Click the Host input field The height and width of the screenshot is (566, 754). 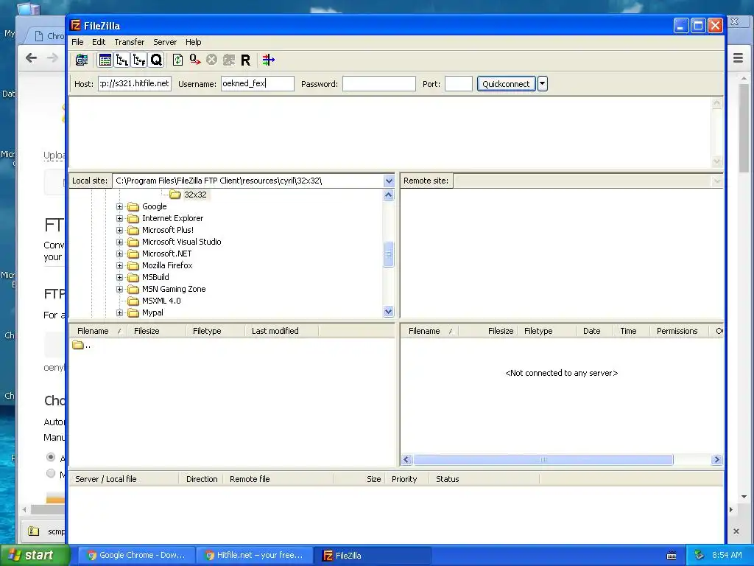coord(135,84)
